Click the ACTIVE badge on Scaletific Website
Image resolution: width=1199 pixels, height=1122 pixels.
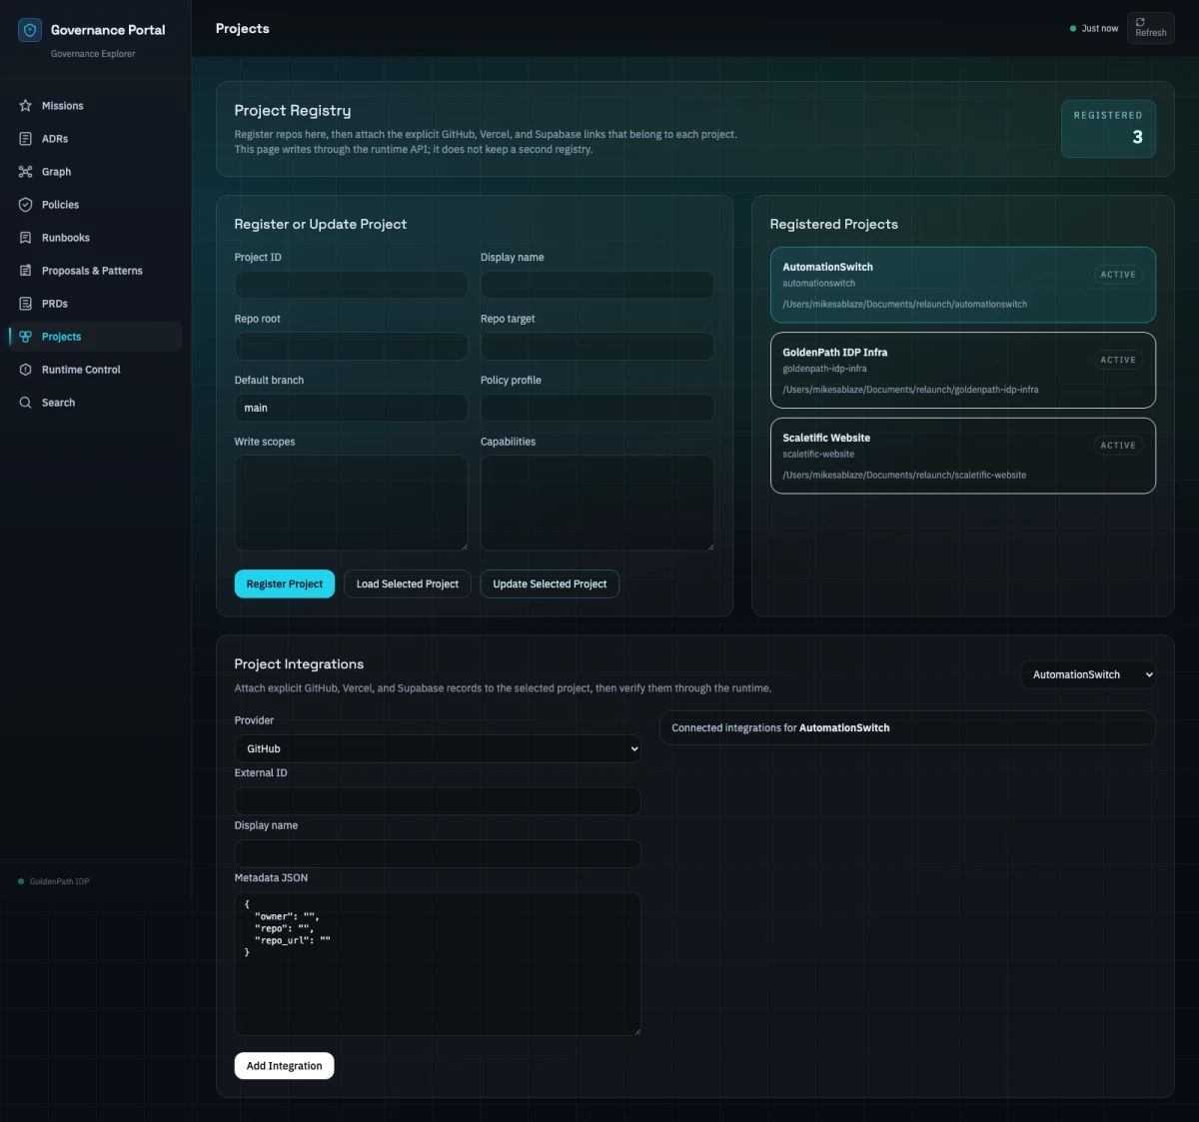[x=1118, y=446]
